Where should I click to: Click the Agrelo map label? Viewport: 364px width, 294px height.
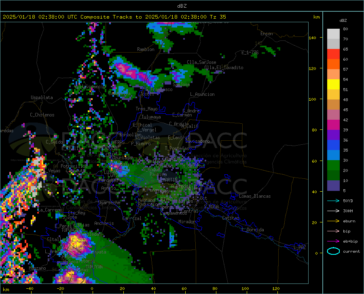coord(108,188)
